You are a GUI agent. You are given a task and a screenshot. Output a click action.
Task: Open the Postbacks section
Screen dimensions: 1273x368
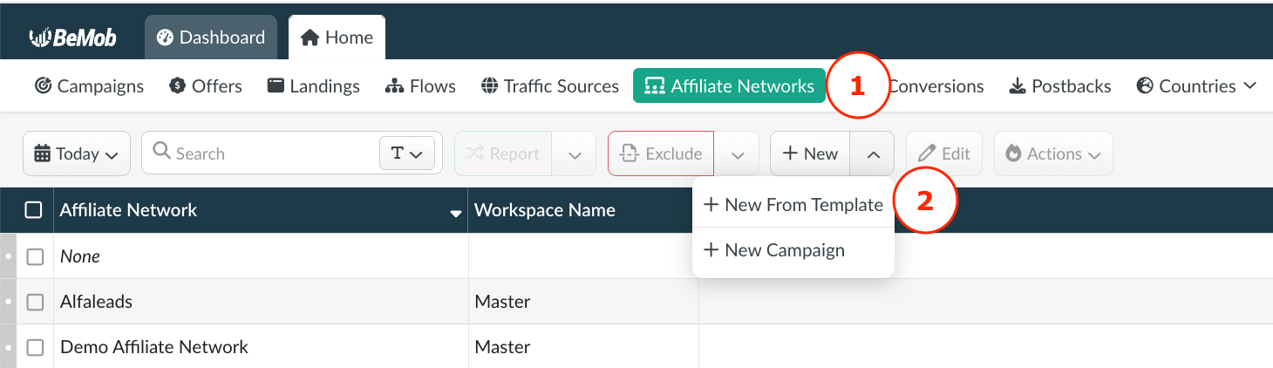click(1059, 86)
